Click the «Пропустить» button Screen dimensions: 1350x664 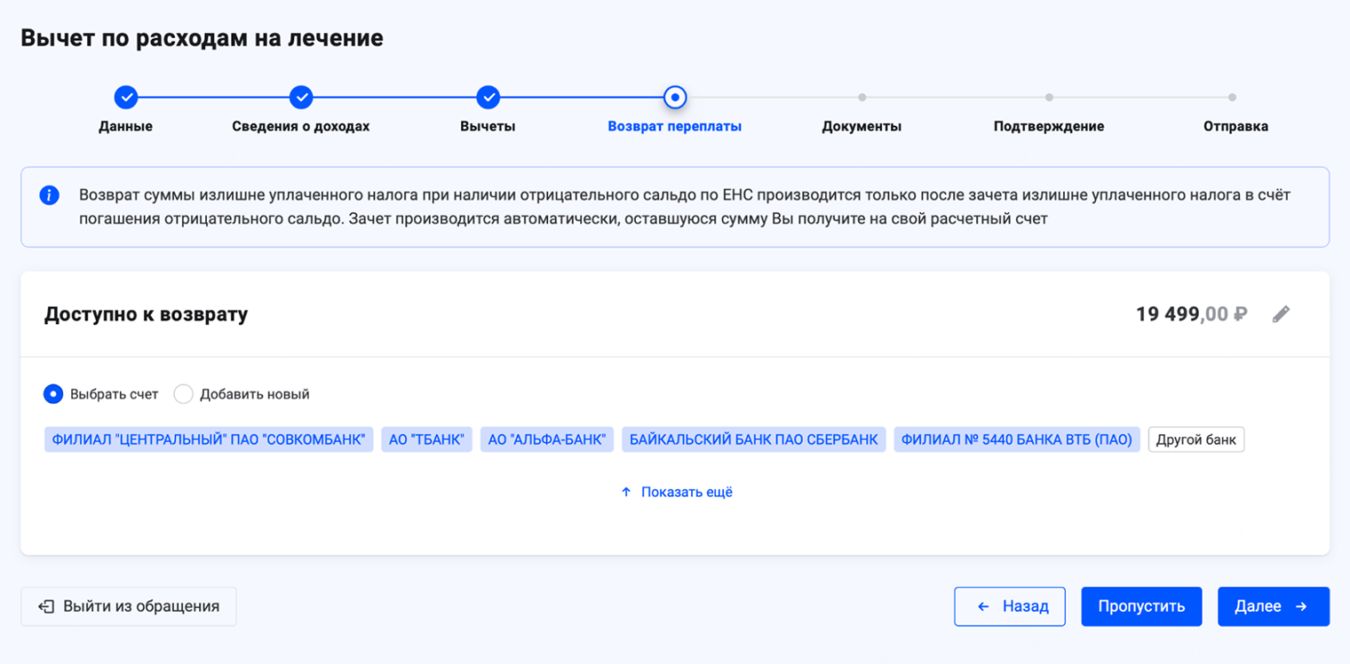(1141, 606)
